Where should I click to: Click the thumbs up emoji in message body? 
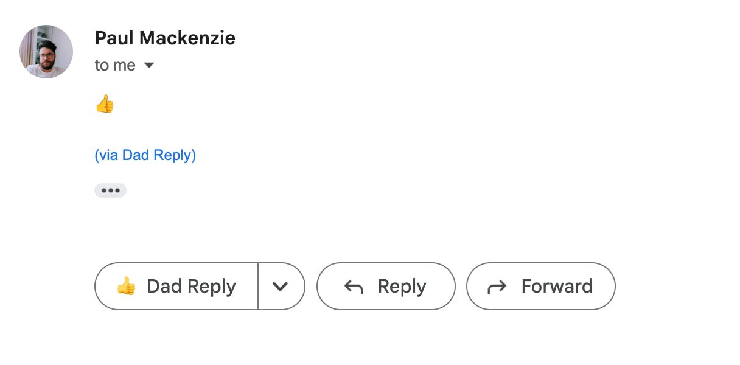[105, 104]
